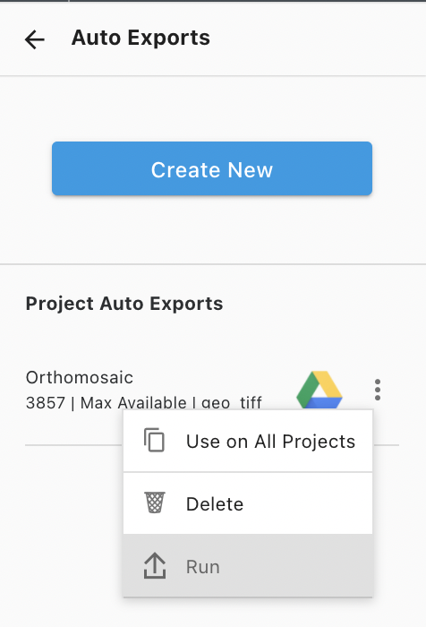The height and width of the screenshot is (627, 426).
Task: Click the white Create New label text
Action: click(x=212, y=169)
